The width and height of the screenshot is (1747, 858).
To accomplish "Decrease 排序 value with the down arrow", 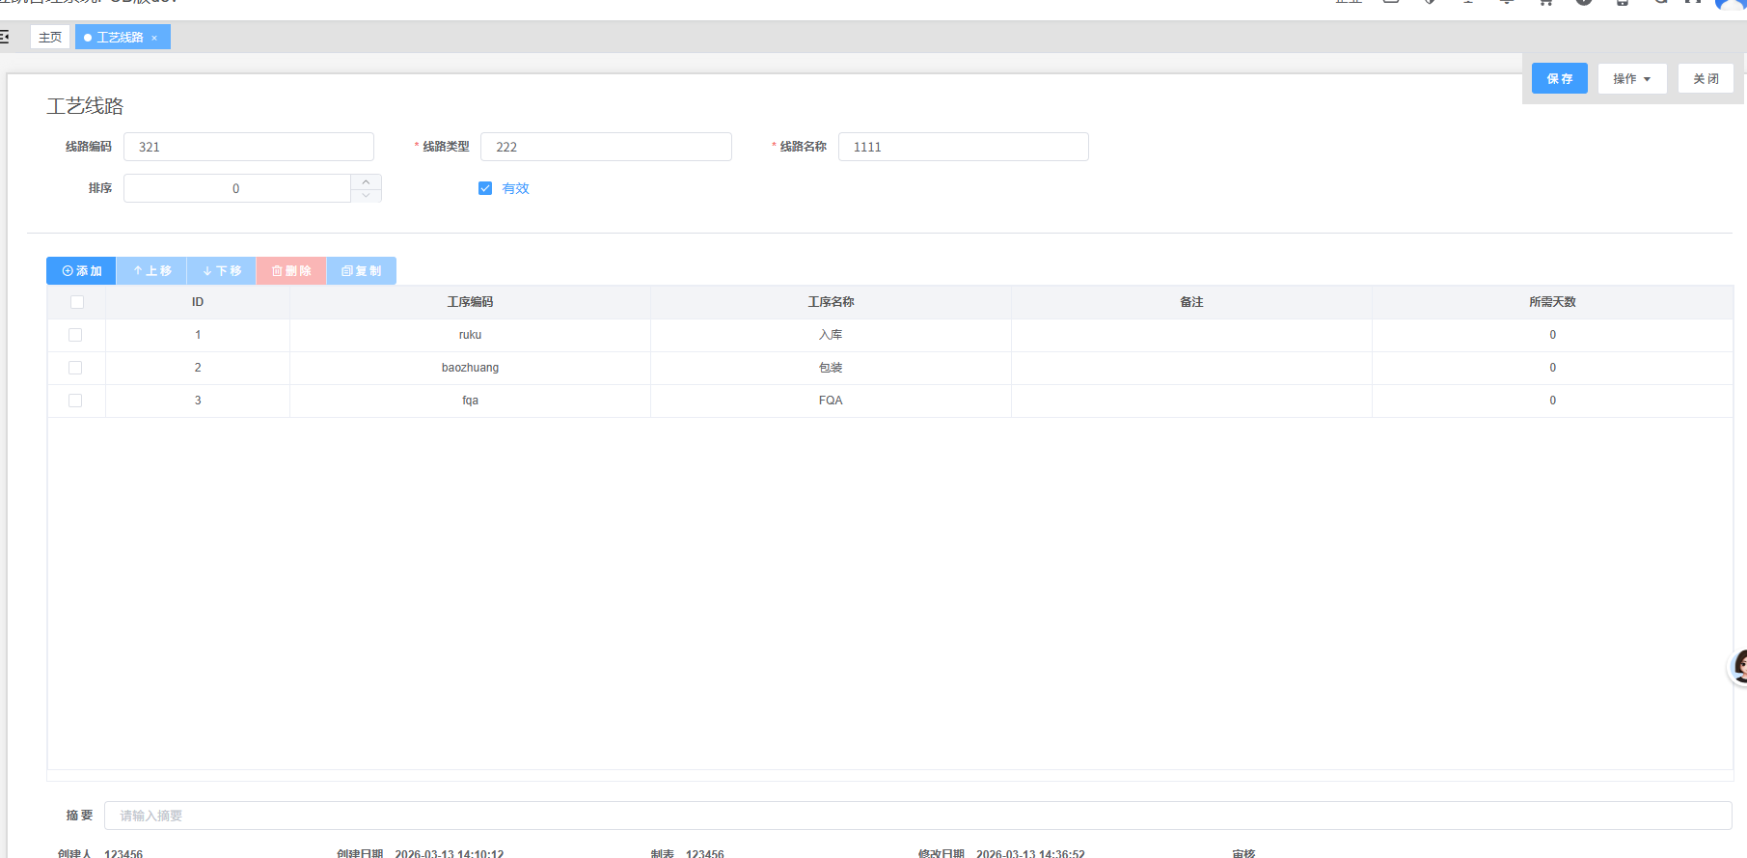I will pos(366,195).
